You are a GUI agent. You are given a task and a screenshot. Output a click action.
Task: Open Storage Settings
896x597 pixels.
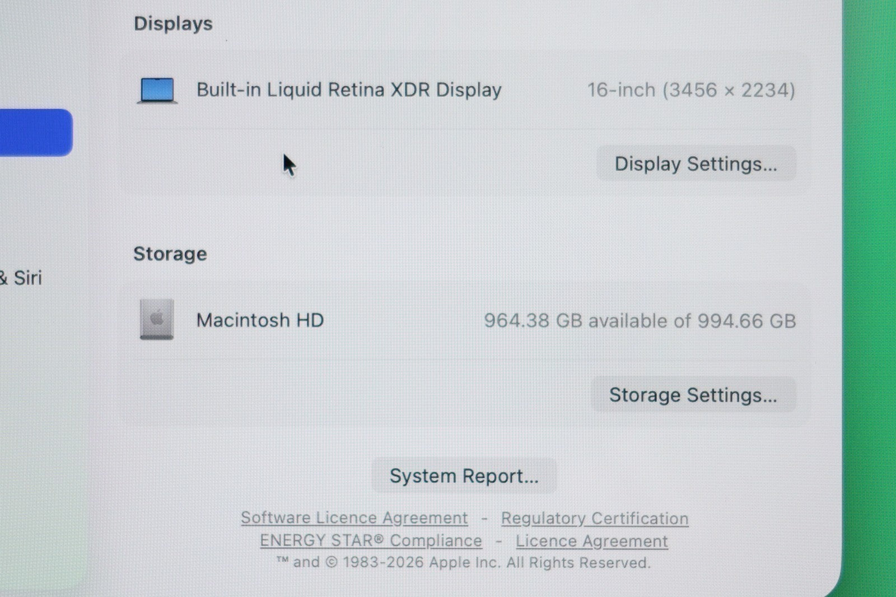pyautogui.click(x=693, y=395)
